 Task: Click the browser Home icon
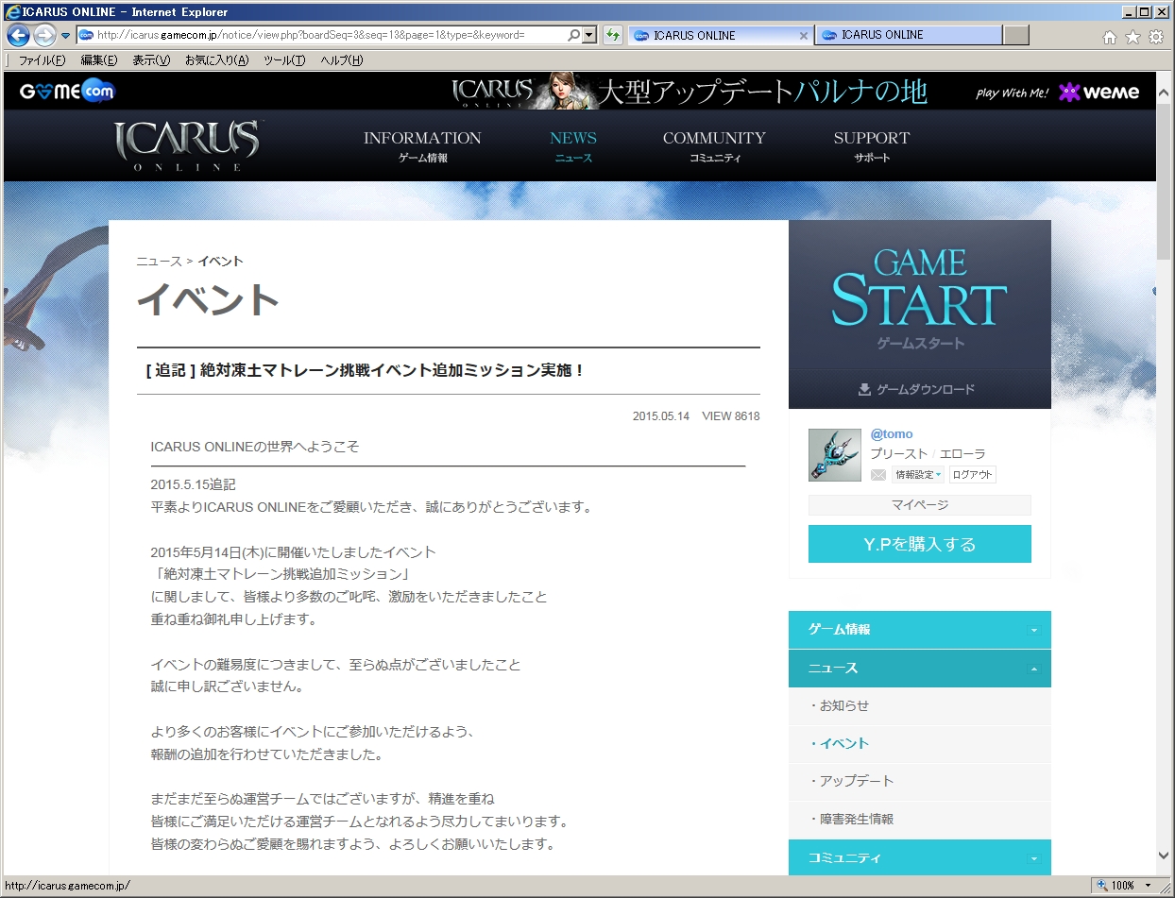click(1110, 37)
